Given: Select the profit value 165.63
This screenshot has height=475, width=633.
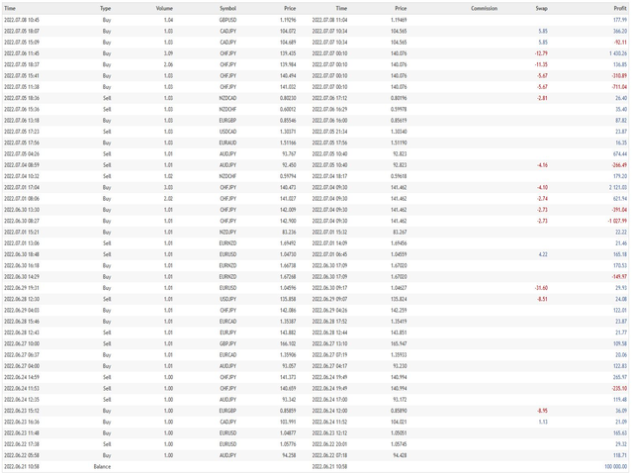Looking at the screenshot, I should tap(620, 433).
